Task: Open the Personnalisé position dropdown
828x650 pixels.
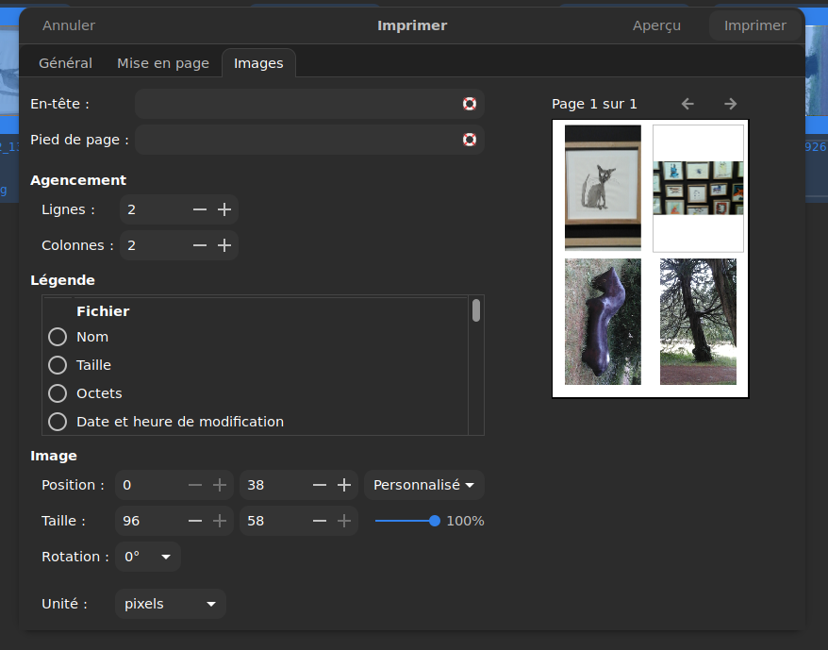Action: tap(423, 485)
